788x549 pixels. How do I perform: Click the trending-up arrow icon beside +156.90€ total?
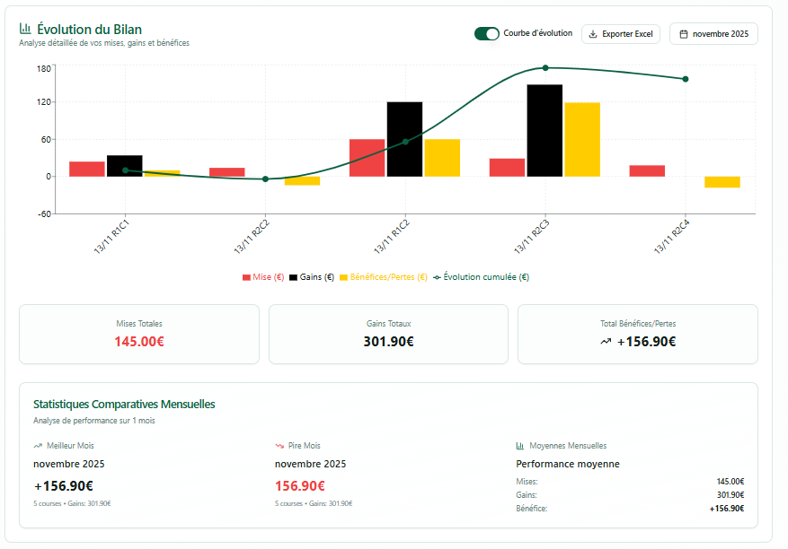[606, 342]
